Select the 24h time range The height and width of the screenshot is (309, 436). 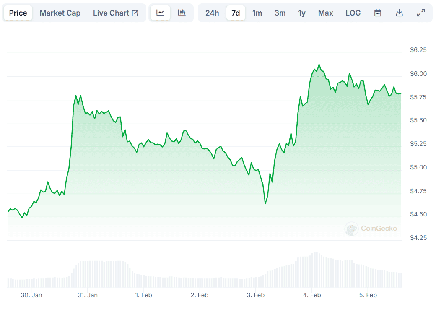[x=212, y=13]
